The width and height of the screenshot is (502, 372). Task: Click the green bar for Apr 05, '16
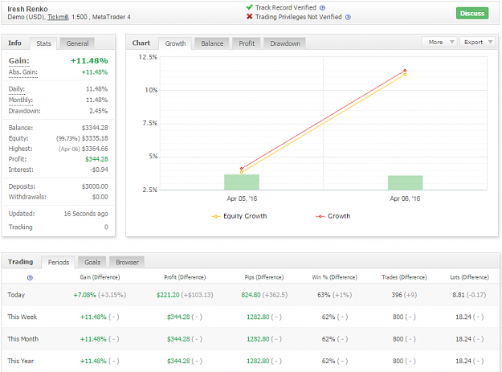click(x=242, y=182)
